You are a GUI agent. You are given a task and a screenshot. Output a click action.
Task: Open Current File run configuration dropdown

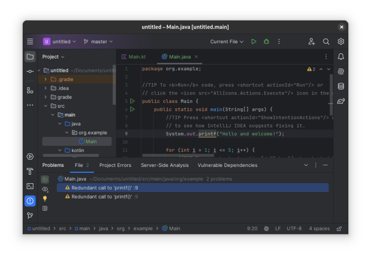(x=226, y=41)
